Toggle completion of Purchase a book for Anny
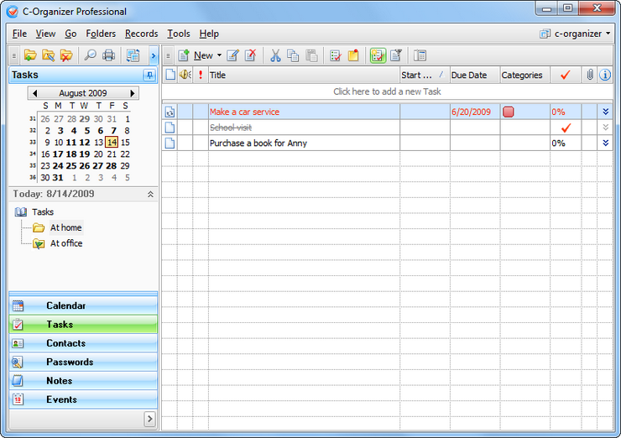621x438 pixels. [x=565, y=143]
